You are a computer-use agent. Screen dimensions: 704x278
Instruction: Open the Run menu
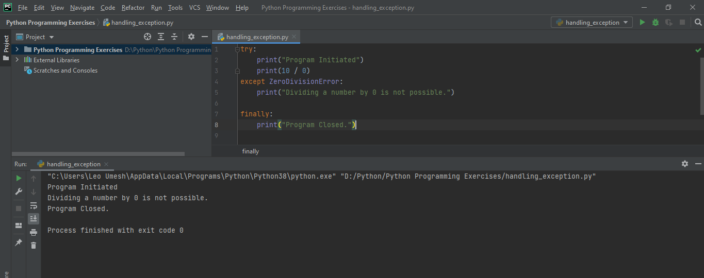tap(156, 8)
